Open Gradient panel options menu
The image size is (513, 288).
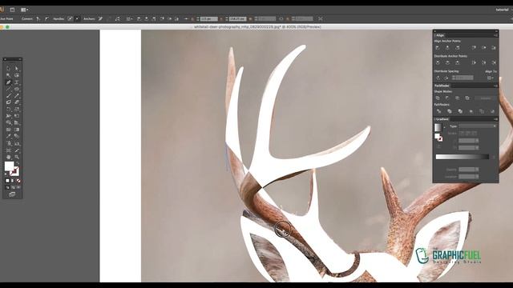(x=495, y=119)
